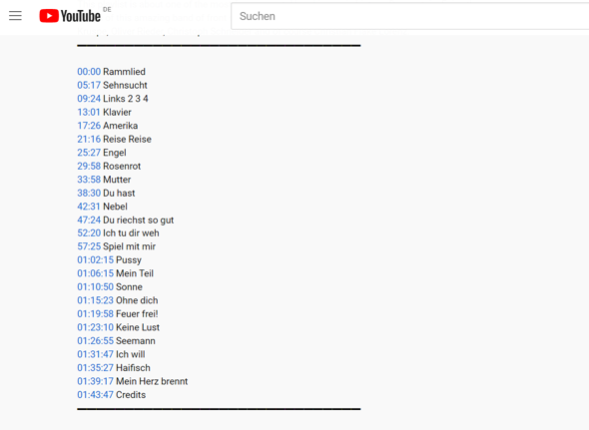Screen dimensions: 589x430
Task: Select the 57:25 Spiel mit mir timestamp
Action: (89, 246)
